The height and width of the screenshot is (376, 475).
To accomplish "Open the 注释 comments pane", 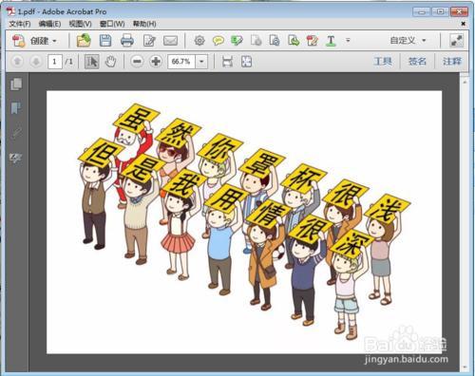I will coord(452,61).
